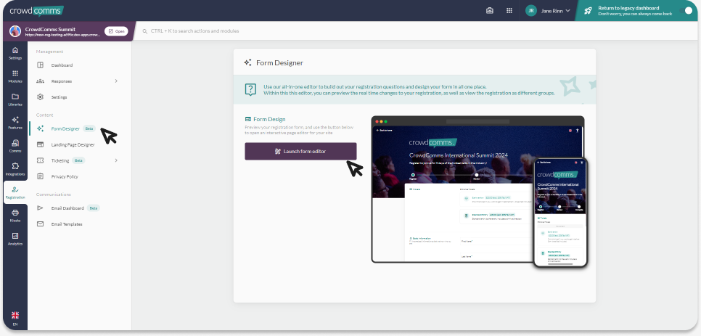701x336 pixels.
Task: Open Email Templates menu item
Action: coord(67,224)
